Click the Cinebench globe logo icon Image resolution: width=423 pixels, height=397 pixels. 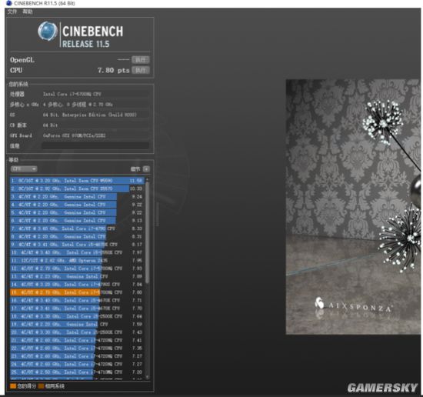(48, 32)
